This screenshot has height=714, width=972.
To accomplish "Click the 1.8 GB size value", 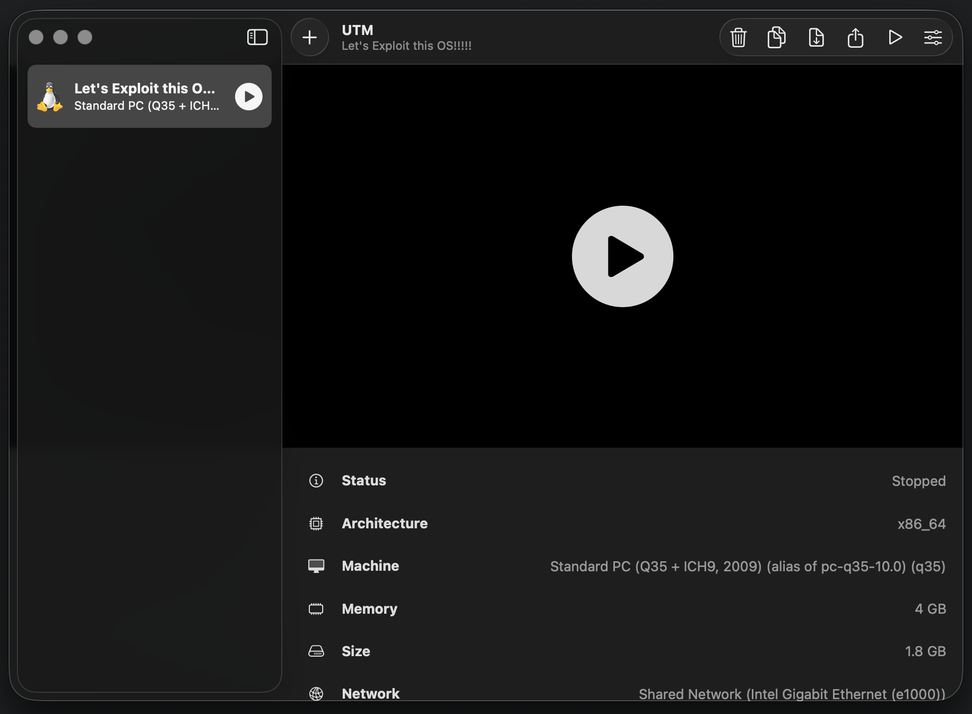I will (x=925, y=651).
